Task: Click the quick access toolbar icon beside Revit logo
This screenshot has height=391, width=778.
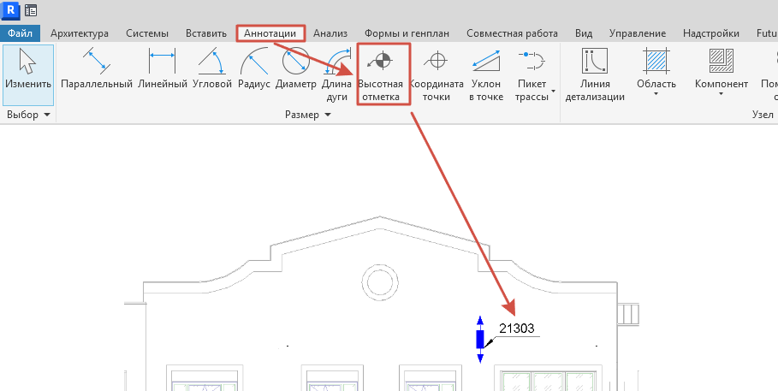Action: tap(31, 10)
